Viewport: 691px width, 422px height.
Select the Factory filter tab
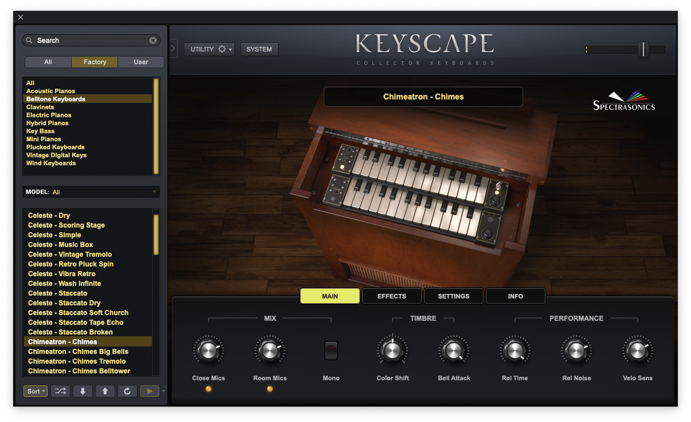[x=95, y=62]
